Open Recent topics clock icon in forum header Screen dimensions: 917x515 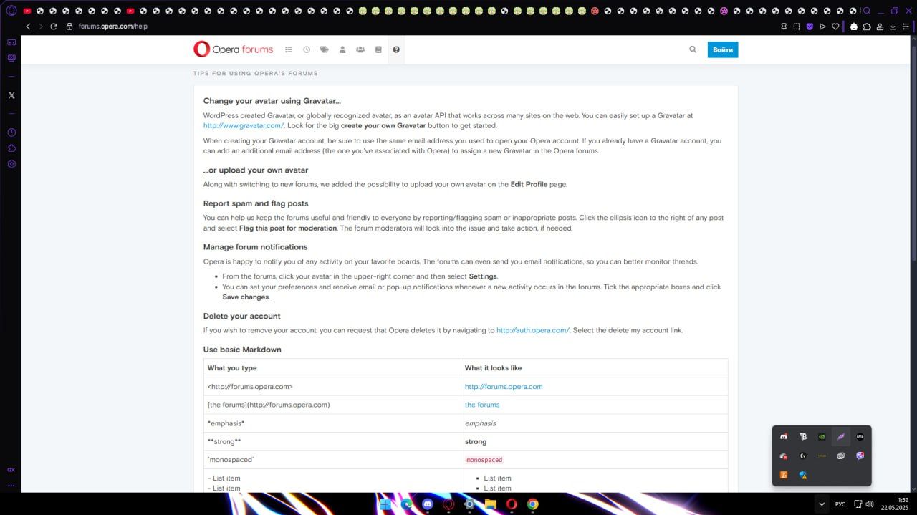[307, 49]
